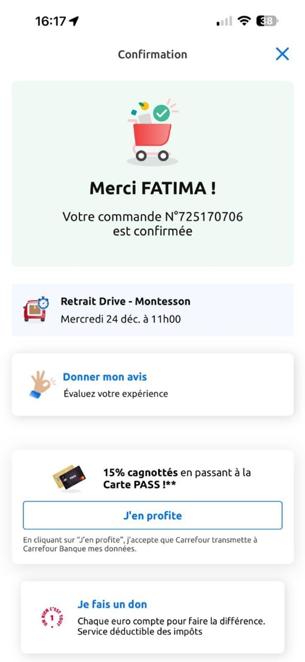Viewport: 305px width, 662px height.
Task: Open 'Donner mon avis' link
Action: click(x=105, y=377)
